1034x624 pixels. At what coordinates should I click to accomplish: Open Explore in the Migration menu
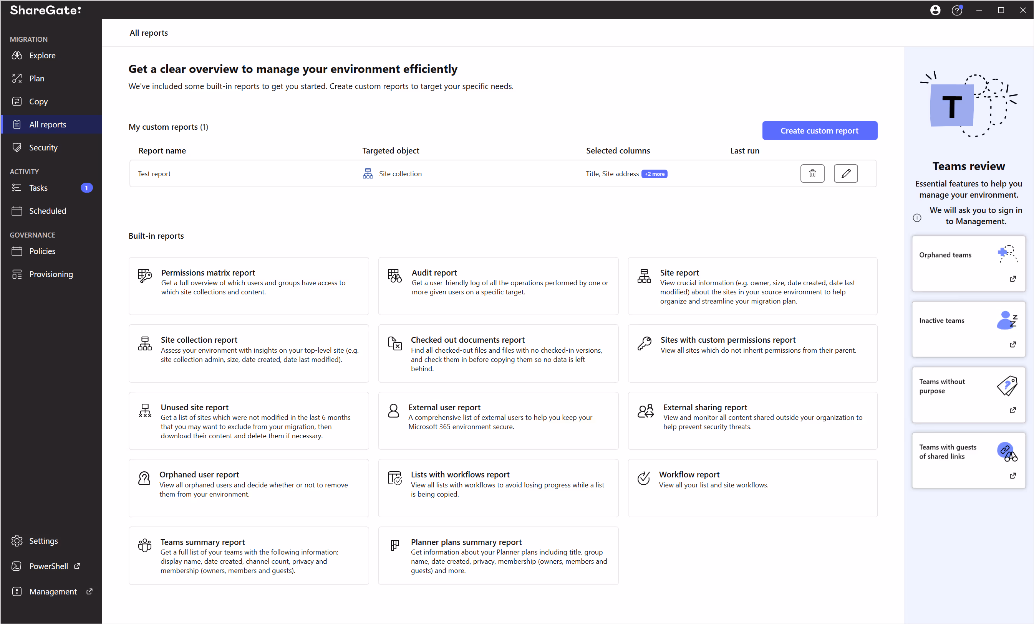(x=42, y=55)
